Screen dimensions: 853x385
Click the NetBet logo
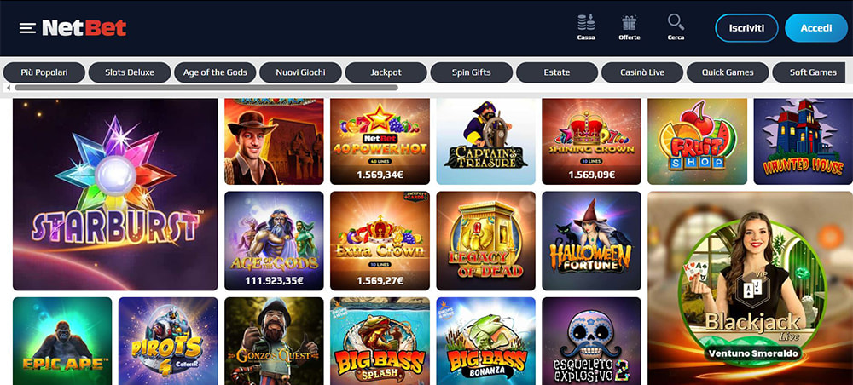[x=84, y=28]
